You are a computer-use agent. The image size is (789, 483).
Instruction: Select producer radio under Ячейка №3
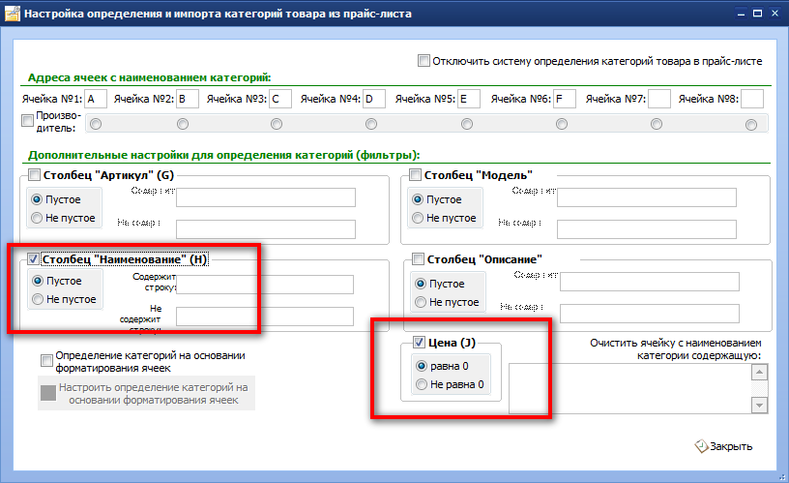click(x=277, y=124)
